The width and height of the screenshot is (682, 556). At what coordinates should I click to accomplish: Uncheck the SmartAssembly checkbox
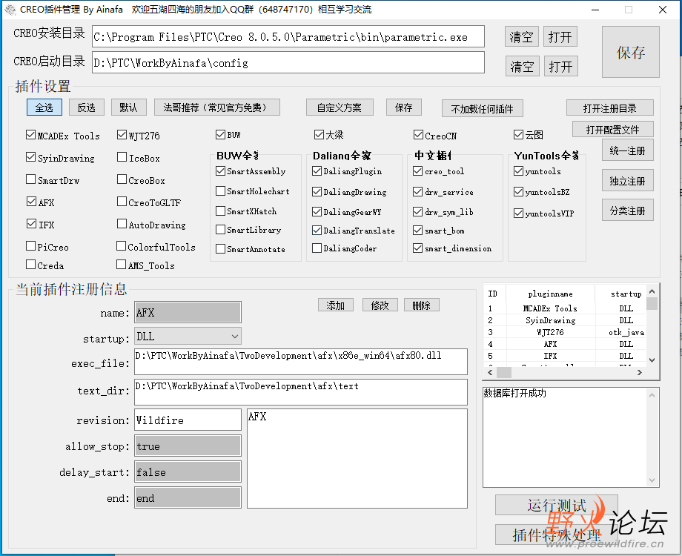tap(220, 171)
